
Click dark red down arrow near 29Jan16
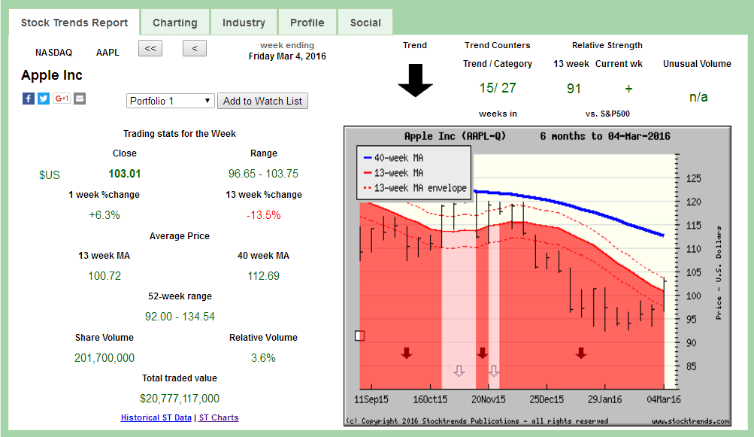coord(581,354)
